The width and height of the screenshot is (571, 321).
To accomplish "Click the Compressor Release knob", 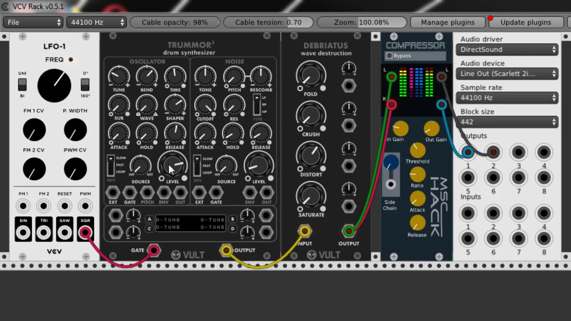I will (418, 224).
